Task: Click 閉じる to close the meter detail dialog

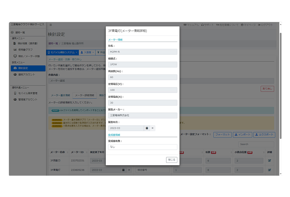Action: click(171, 160)
